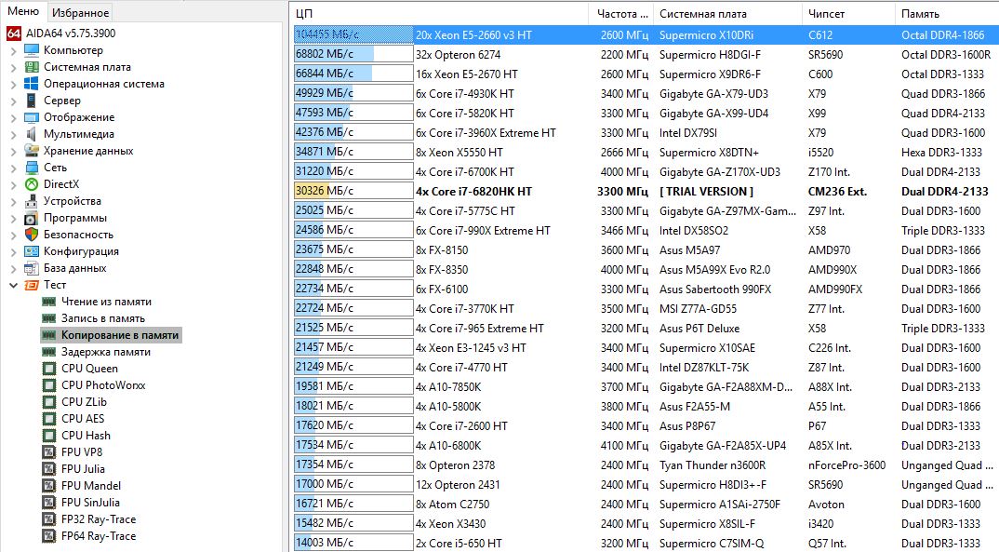Open the CPU ZLib benchmark
Viewport: 999px width, 552px height.
[x=84, y=401]
